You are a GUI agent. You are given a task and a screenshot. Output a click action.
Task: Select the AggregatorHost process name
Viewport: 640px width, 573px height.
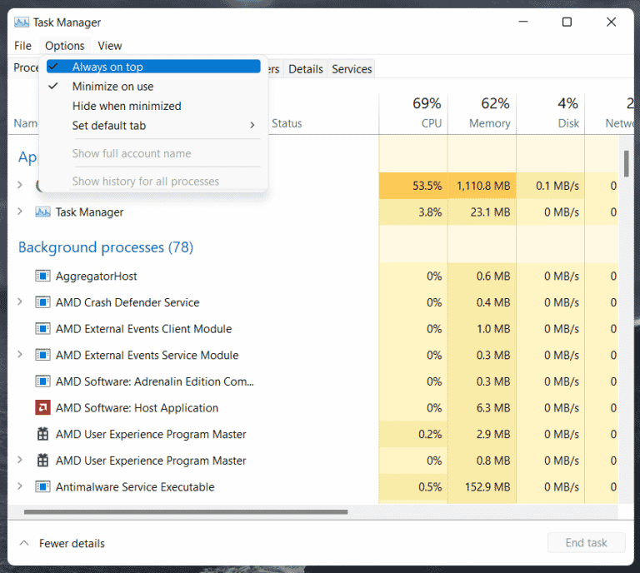tap(97, 277)
